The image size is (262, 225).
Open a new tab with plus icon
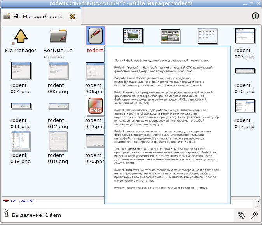tap(255, 16)
